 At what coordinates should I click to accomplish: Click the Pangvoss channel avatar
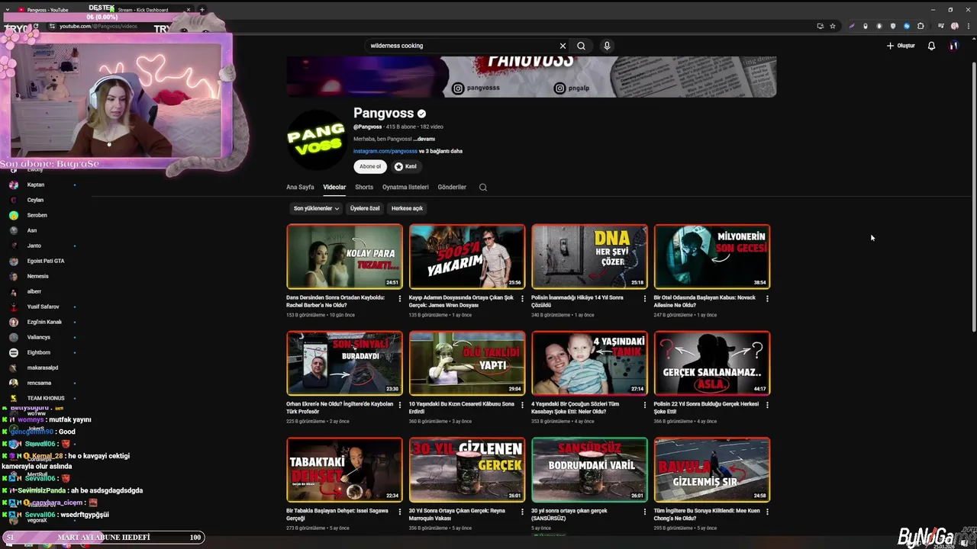tap(315, 140)
